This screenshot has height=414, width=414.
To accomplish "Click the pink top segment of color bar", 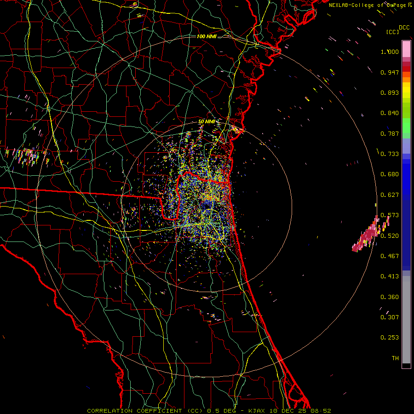I will 406,49.
